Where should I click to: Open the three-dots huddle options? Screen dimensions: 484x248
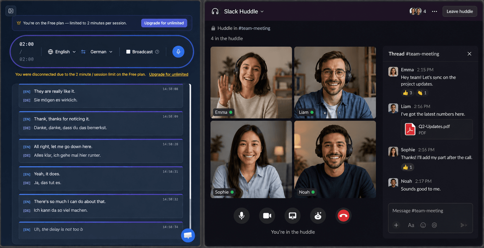click(434, 11)
